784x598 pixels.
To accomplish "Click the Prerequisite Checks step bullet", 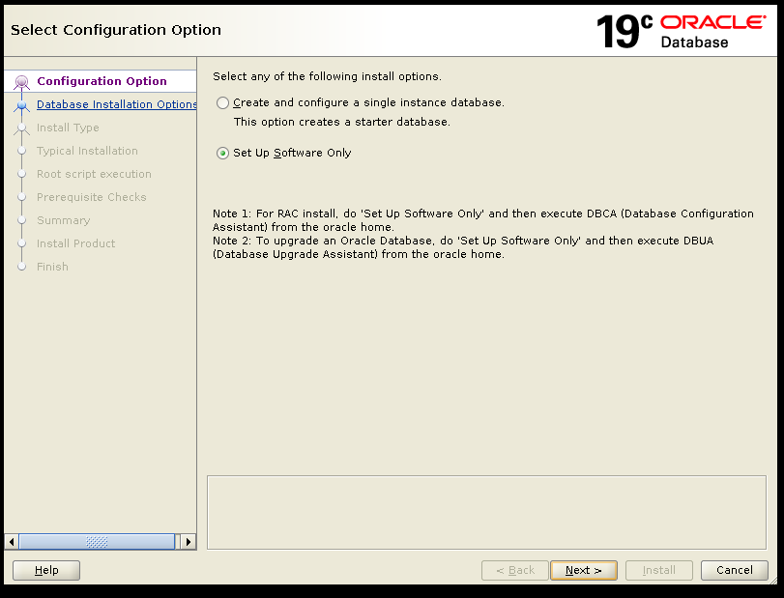I will [x=21, y=197].
